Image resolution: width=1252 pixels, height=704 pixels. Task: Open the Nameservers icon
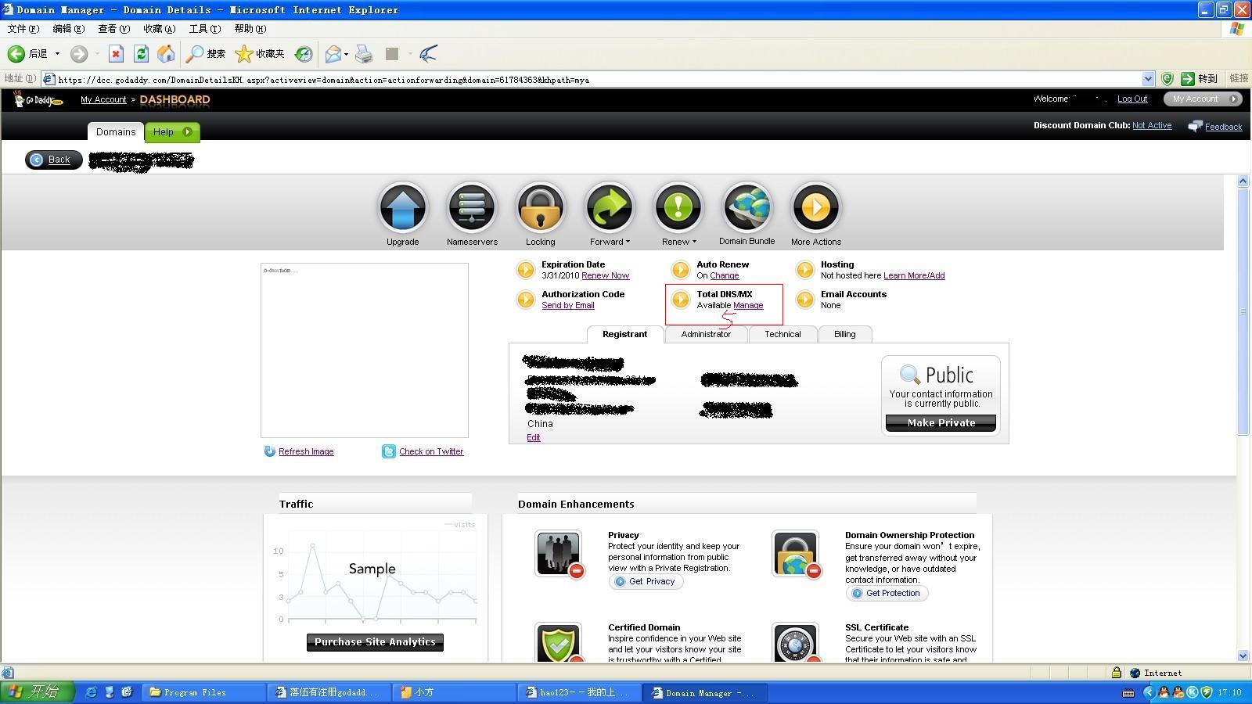tap(472, 208)
